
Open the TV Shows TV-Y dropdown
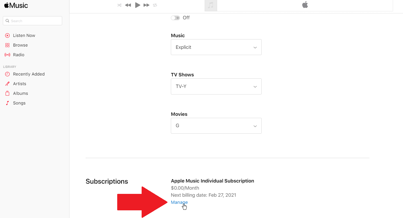(x=216, y=86)
